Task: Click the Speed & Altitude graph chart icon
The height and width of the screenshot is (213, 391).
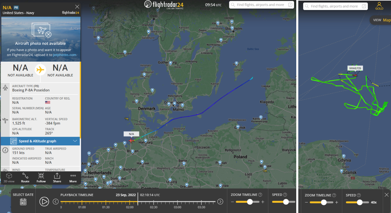Action: click(x=13, y=141)
